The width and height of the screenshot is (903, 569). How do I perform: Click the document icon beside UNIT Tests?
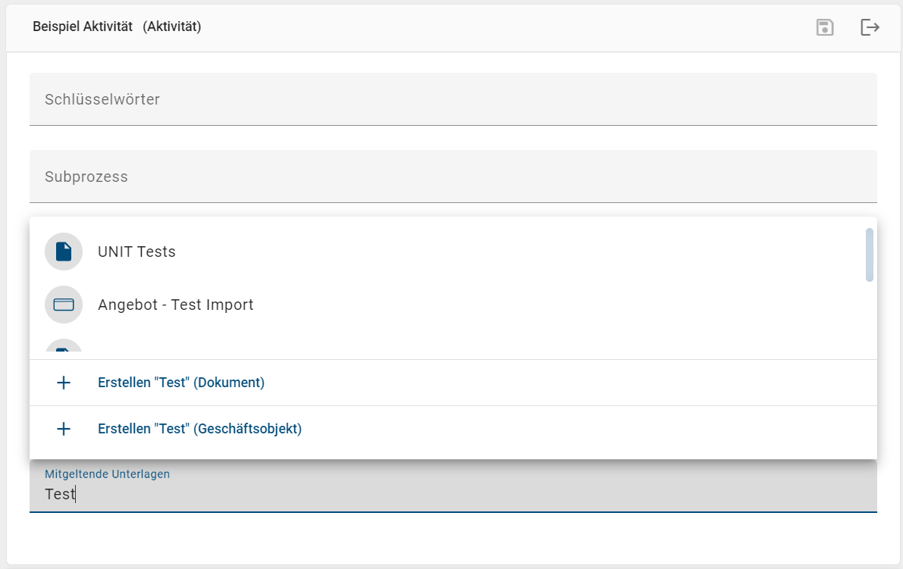pyautogui.click(x=64, y=252)
